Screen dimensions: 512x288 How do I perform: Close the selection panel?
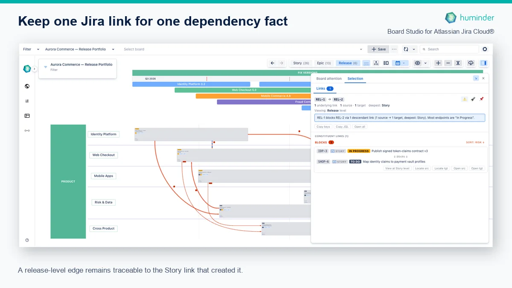pos(483,79)
